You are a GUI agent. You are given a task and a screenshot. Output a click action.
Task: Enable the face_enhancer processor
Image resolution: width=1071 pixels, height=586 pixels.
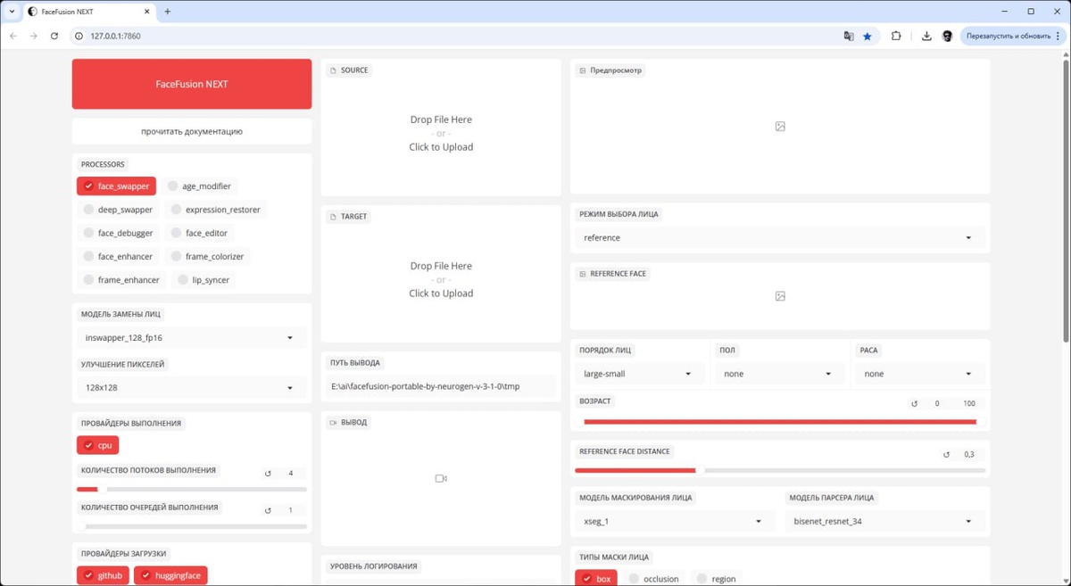(x=118, y=256)
